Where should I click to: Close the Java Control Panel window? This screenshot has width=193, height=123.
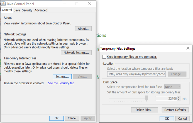(x=90, y=4)
